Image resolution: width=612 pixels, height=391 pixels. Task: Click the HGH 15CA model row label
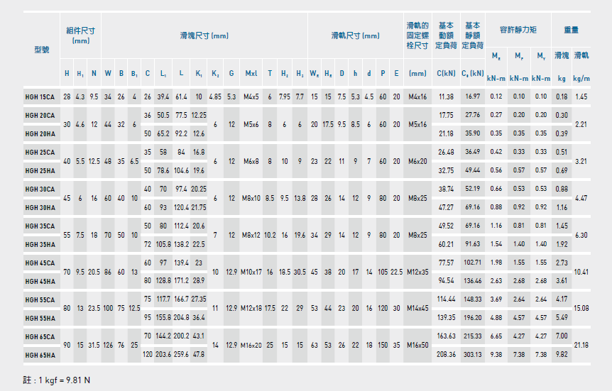(41, 97)
